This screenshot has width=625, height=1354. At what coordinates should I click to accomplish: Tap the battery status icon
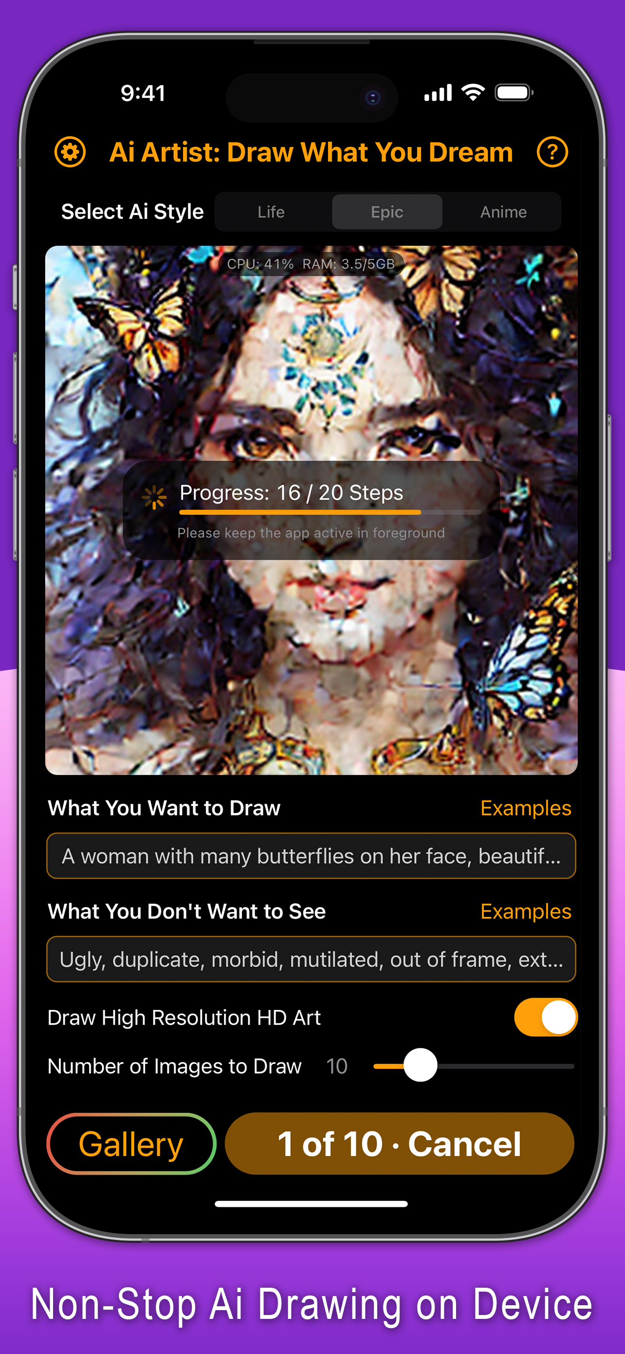[515, 93]
